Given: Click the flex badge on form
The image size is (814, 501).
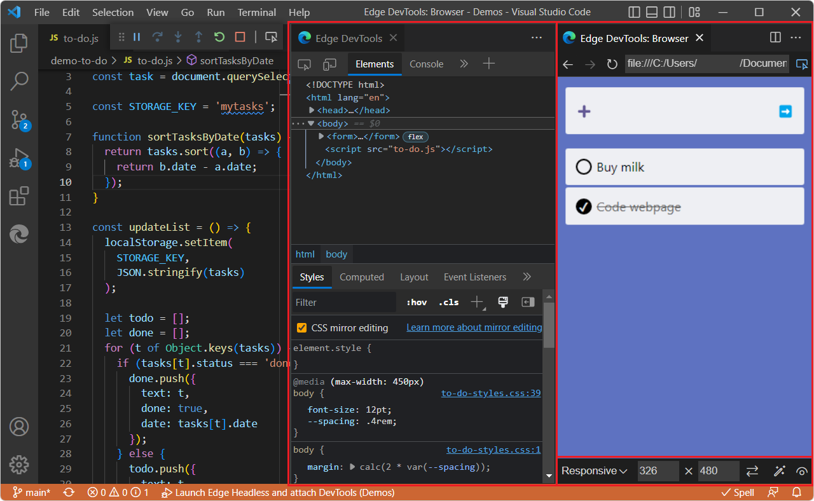Looking at the screenshot, I should tap(415, 137).
